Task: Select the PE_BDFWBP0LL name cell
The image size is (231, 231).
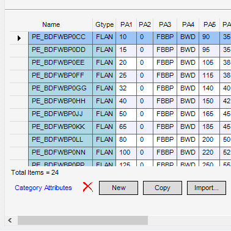Action: point(61,141)
